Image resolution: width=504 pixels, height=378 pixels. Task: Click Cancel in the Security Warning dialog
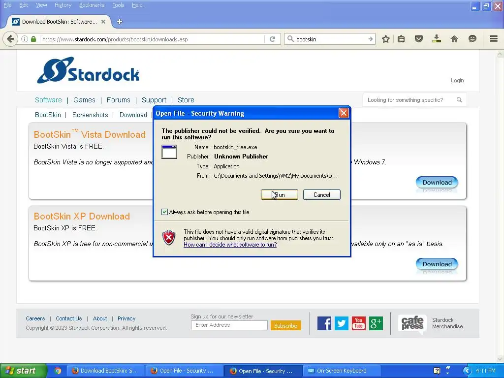point(322,195)
